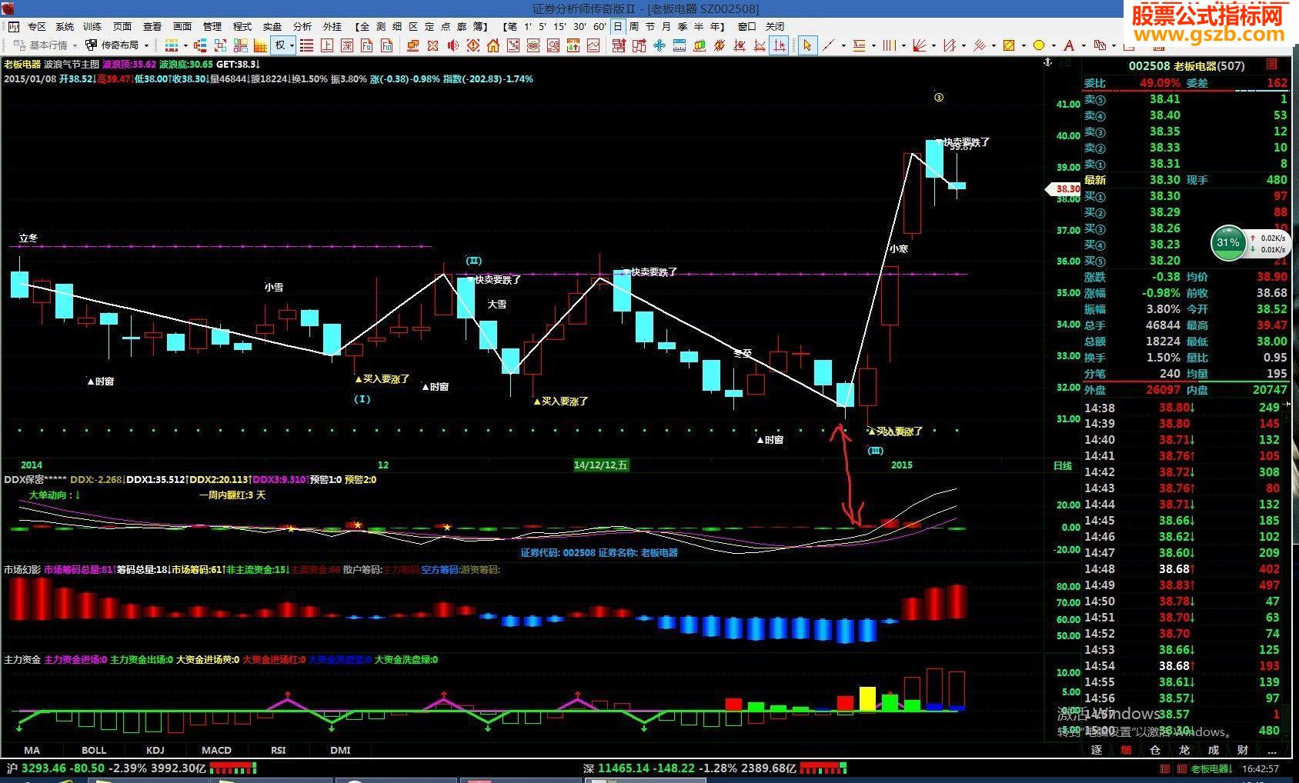Open dropdown arrow next to text A tool
This screenshot has width=1299, height=783.
1084,45
